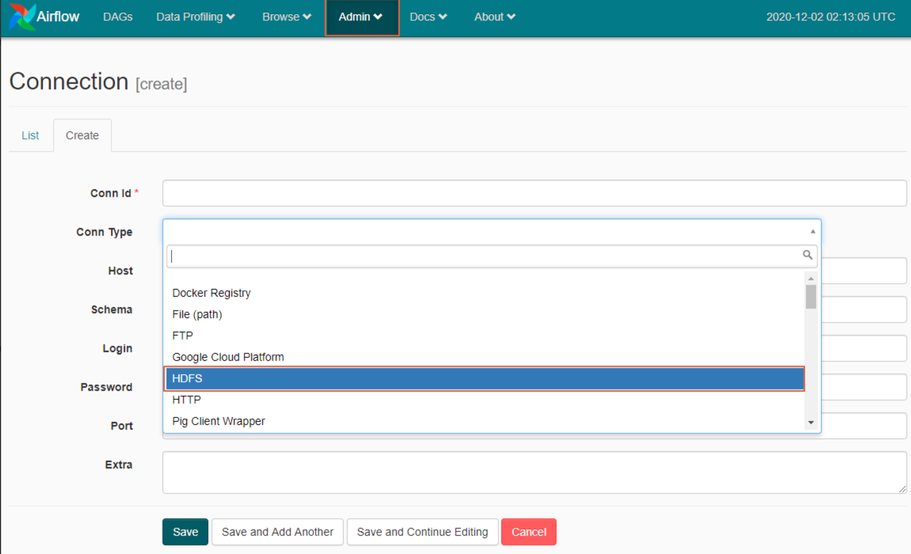
Task: Select Google Cloud Platform option
Action: (228, 357)
